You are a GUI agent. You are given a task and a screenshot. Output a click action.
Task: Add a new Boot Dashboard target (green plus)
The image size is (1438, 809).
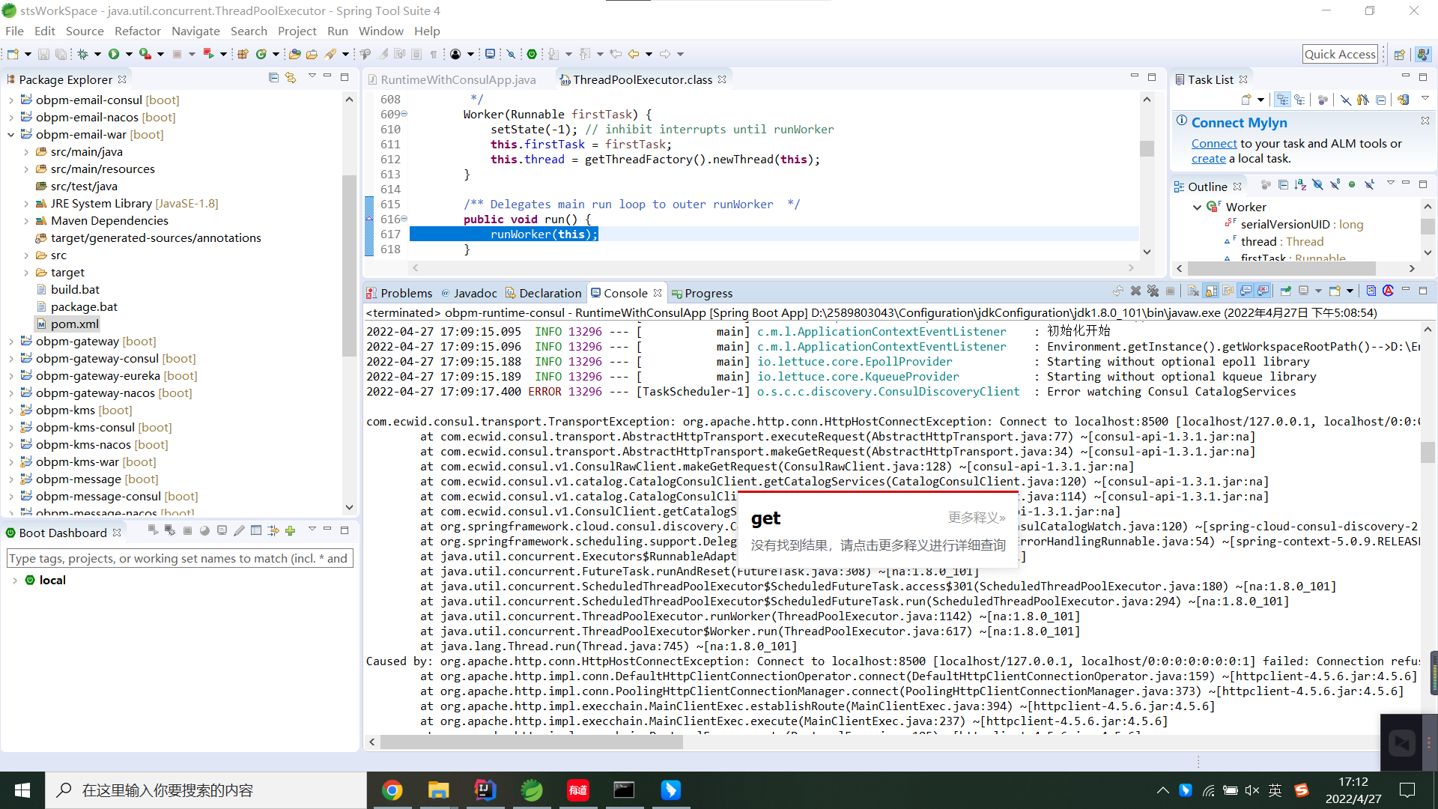(291, 531)
